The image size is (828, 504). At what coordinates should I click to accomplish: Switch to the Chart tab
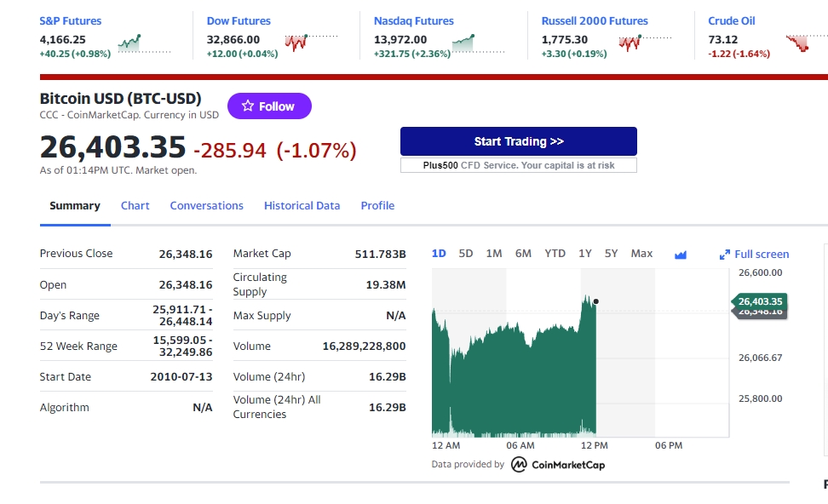(135, 206)
